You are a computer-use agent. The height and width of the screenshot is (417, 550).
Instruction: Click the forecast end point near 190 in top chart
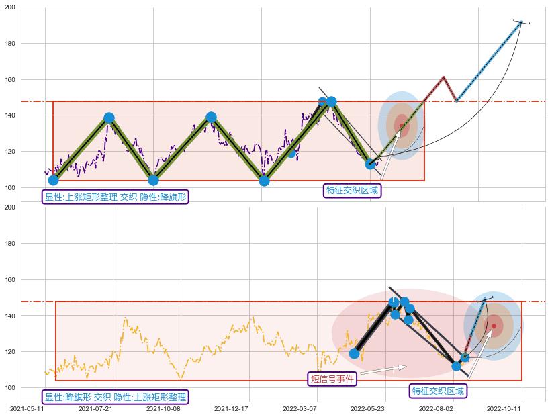pos(520,22)
